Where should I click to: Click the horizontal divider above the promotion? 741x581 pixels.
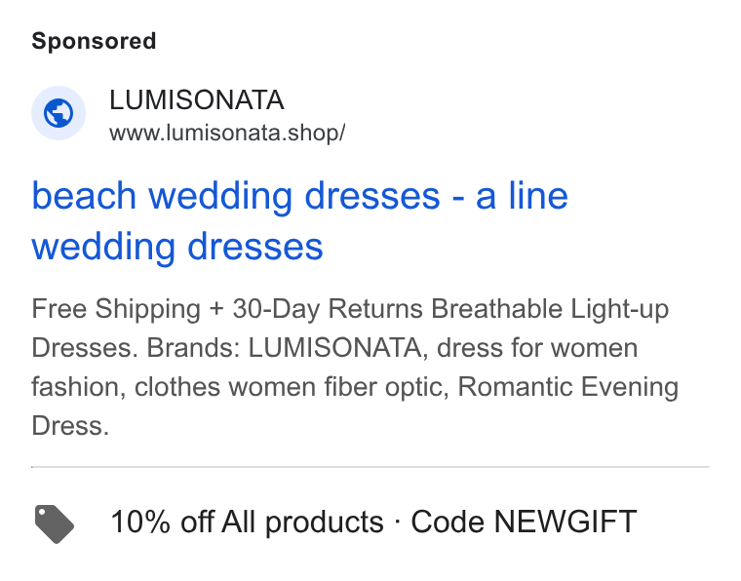[370, 467]
